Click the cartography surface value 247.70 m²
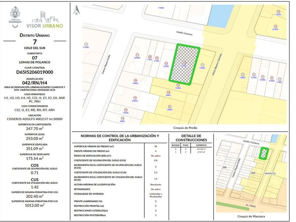This screenshot has height=222, width=296. click(35, 129)
